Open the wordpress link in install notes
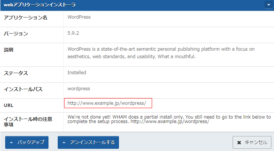Image resolution: width=274 pixels, height=151 pixels. point(170,122)
